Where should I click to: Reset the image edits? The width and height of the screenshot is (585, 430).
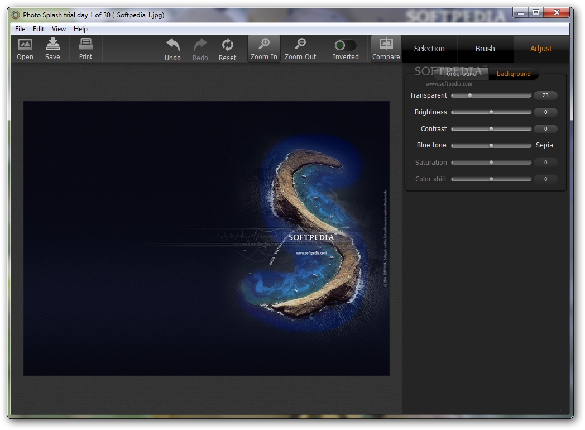click(228, 49)
